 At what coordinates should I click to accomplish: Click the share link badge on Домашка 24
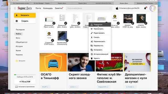click(54, 23)
